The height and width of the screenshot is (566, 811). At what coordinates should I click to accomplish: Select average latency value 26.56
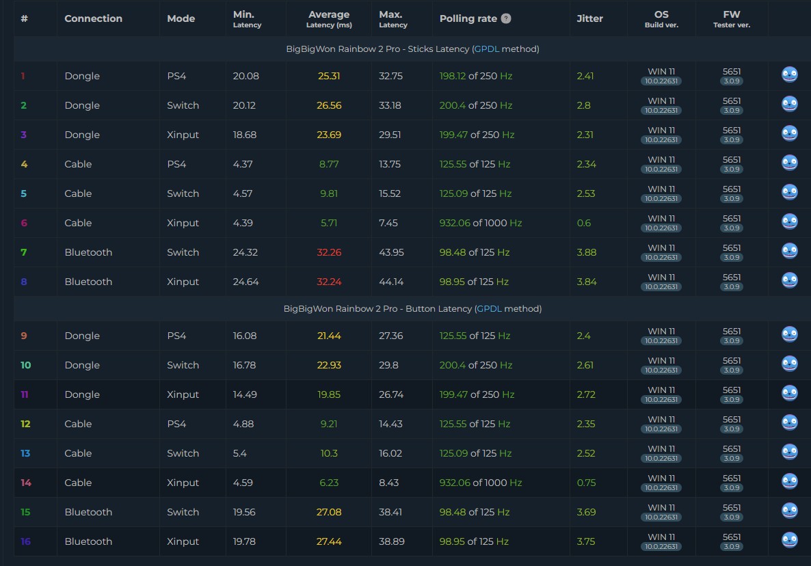click(329, 105)
